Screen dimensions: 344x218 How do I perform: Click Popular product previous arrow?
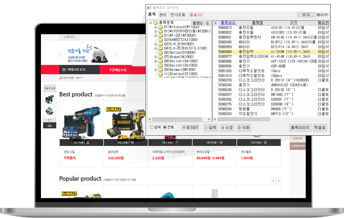[273, 181]
